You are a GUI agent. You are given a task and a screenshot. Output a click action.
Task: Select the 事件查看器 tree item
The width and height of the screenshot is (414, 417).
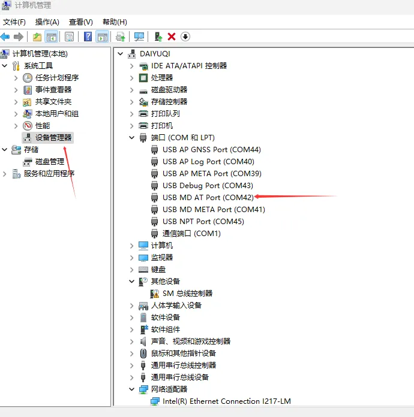click(53, 90)
